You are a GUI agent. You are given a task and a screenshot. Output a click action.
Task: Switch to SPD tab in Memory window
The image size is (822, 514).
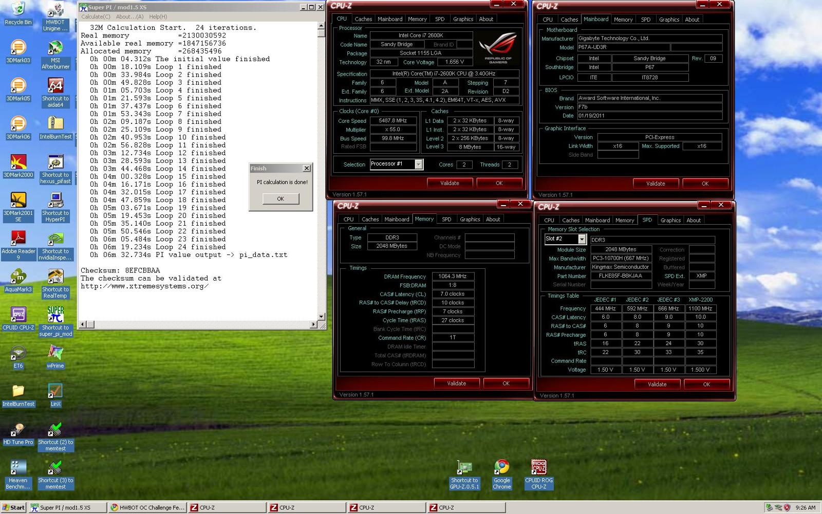click(x=446, y=219)
